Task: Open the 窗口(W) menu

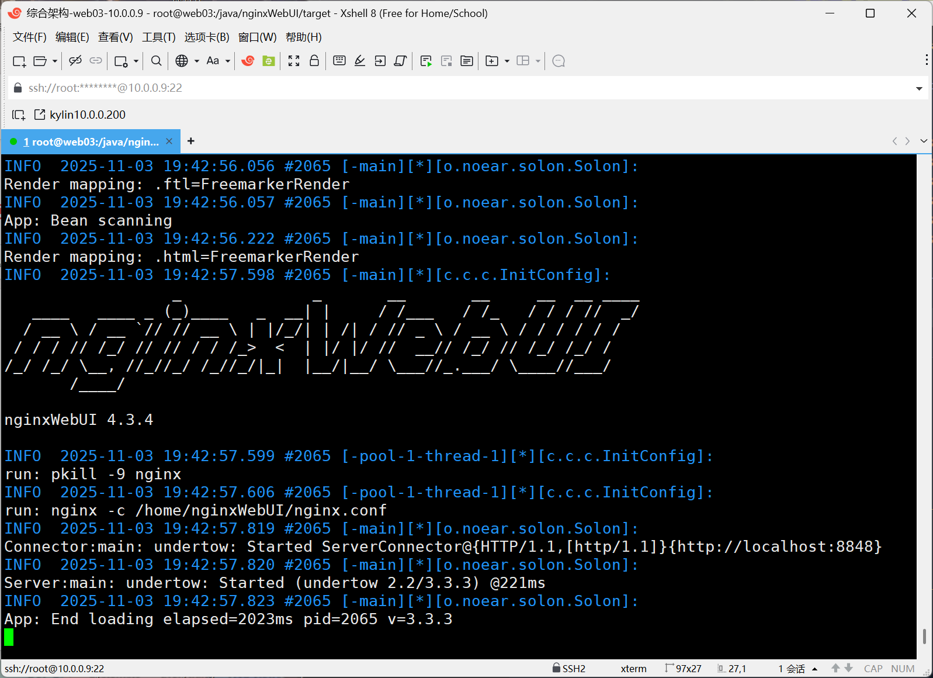Action: tap(258, 37)
